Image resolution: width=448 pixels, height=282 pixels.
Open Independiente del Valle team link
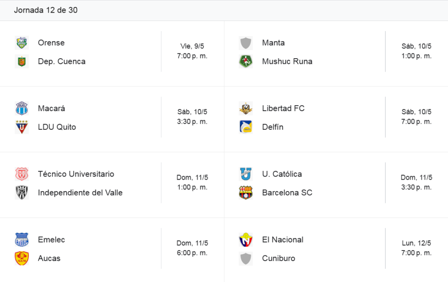click(80, 193)
